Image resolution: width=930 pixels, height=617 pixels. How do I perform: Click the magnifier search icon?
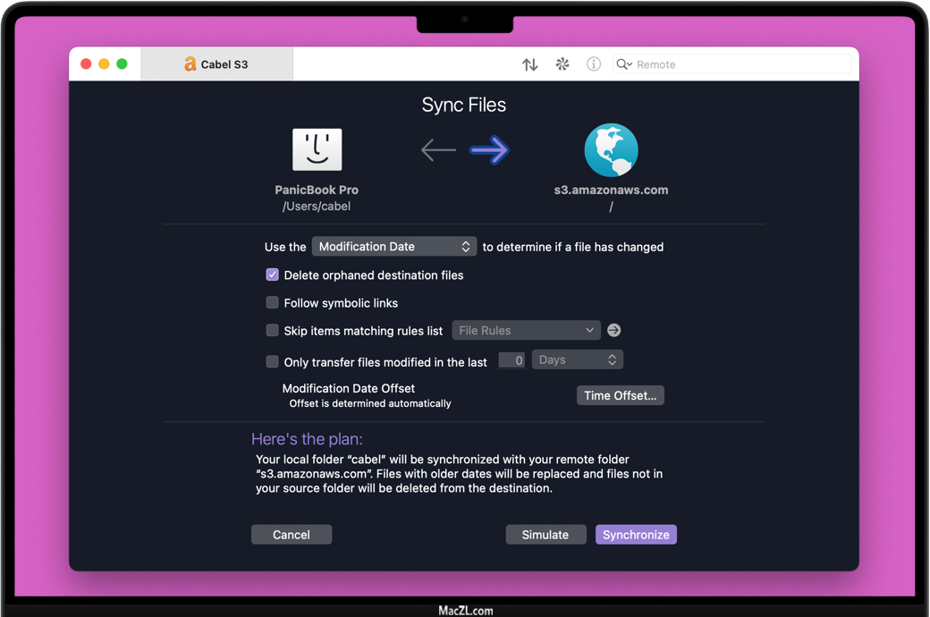coord(623,64)
